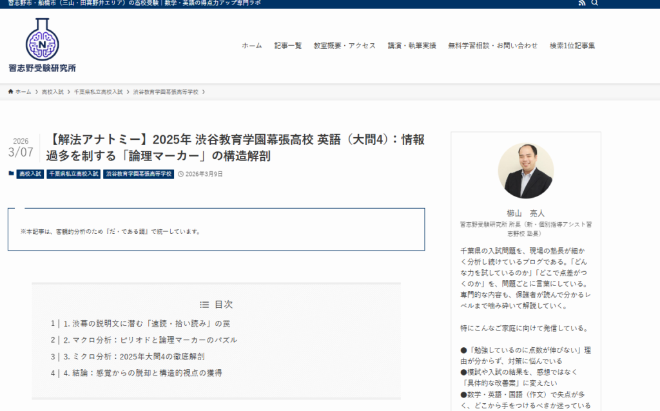The height and width of the screenshot is (411, 660).
Task: Open the ホーム menu item
Action: (x=251, y=46)
